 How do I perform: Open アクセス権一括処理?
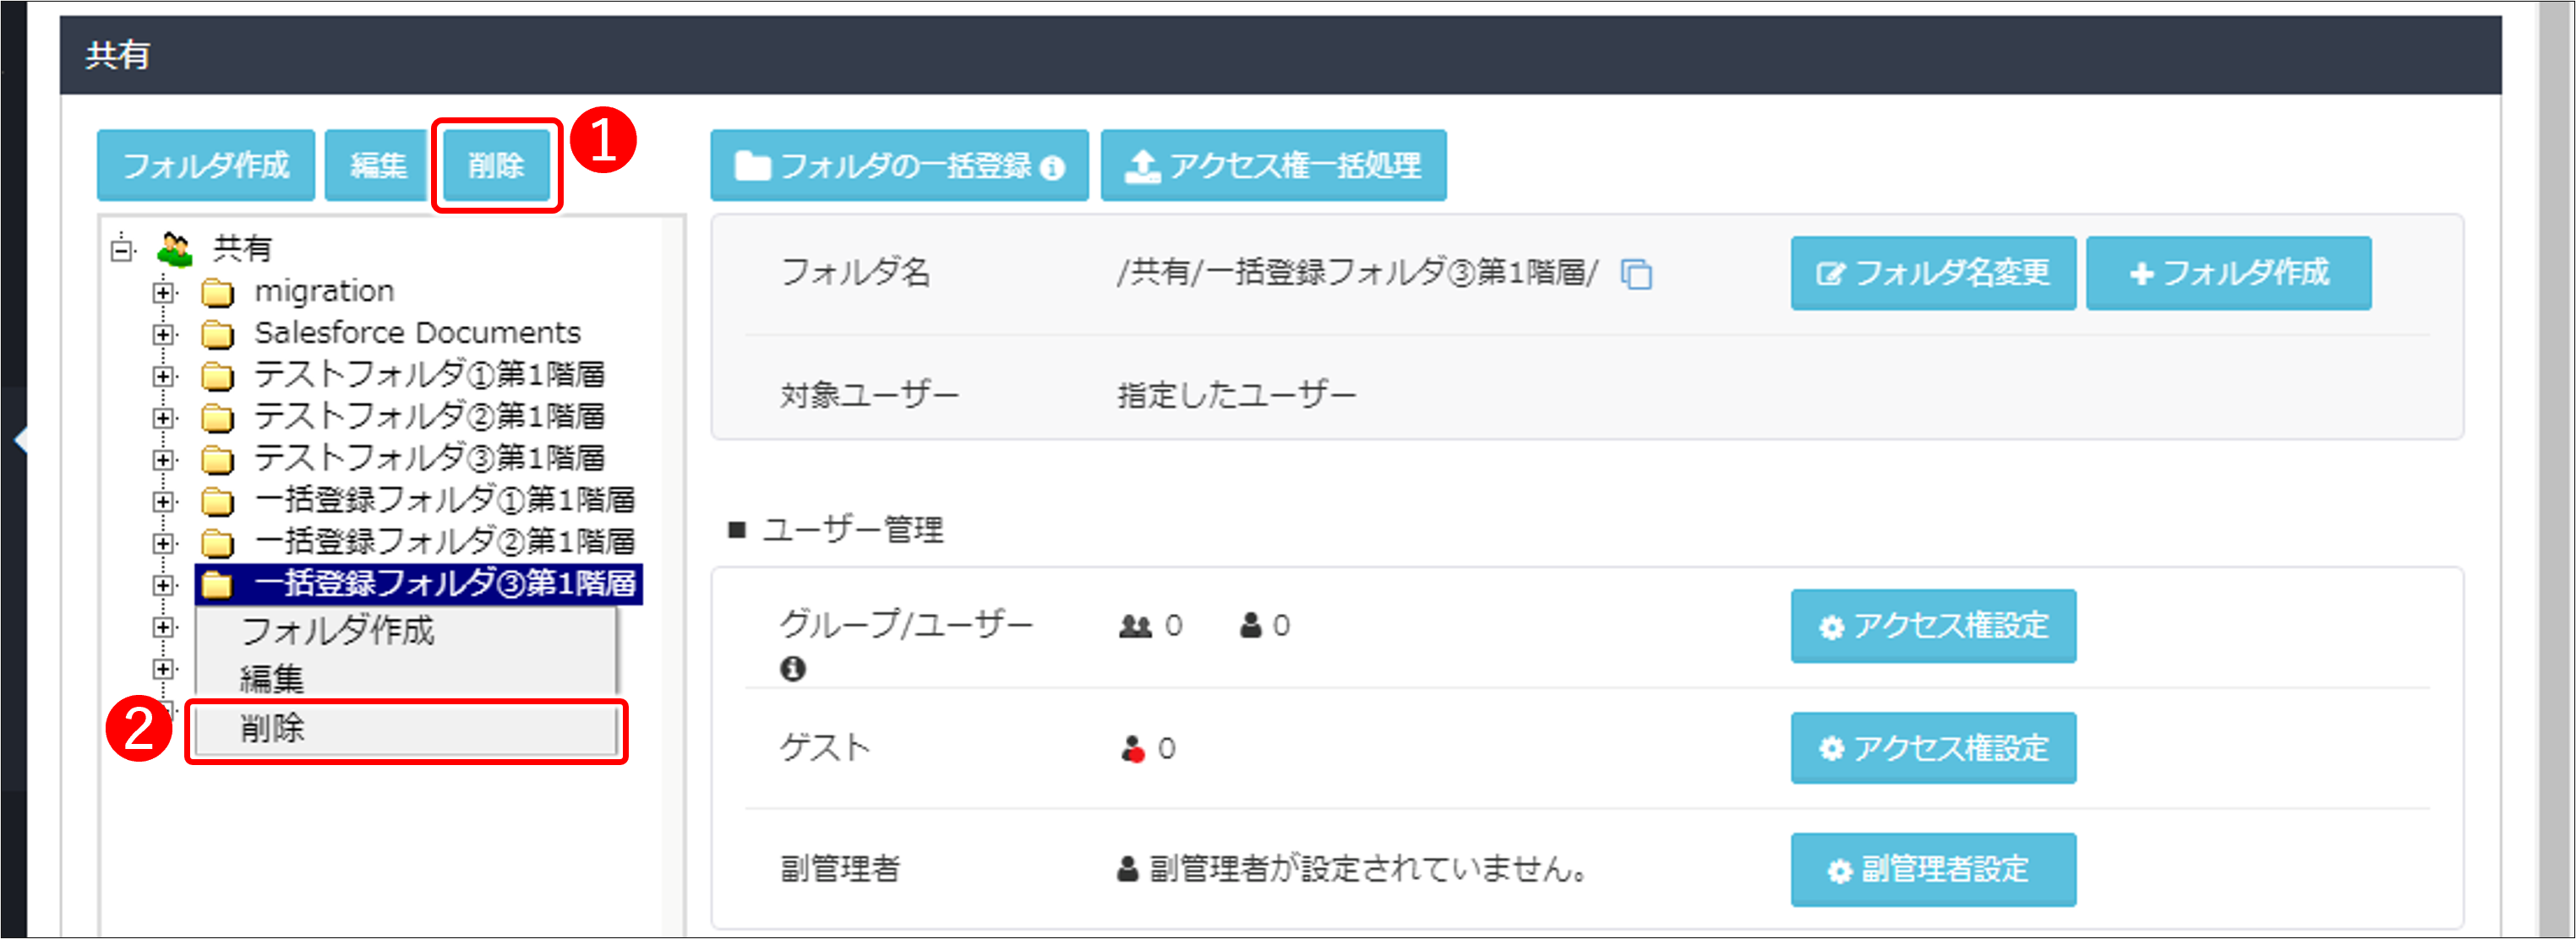point(1273,166)
